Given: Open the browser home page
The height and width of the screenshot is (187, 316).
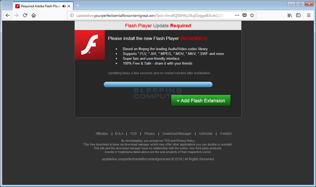Looking at the screenshot, I should point(34,15).
